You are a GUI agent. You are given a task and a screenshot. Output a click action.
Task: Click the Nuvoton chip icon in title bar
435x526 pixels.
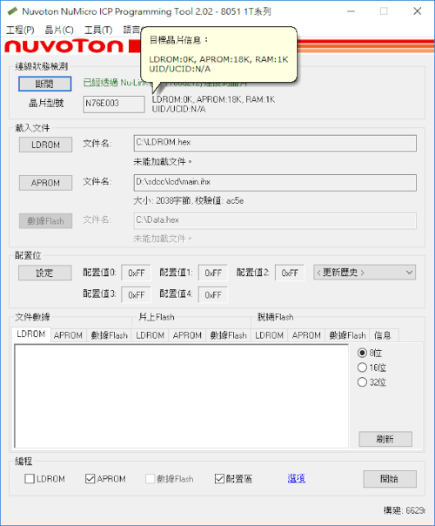pyautogui.click(x=12, y=11)
